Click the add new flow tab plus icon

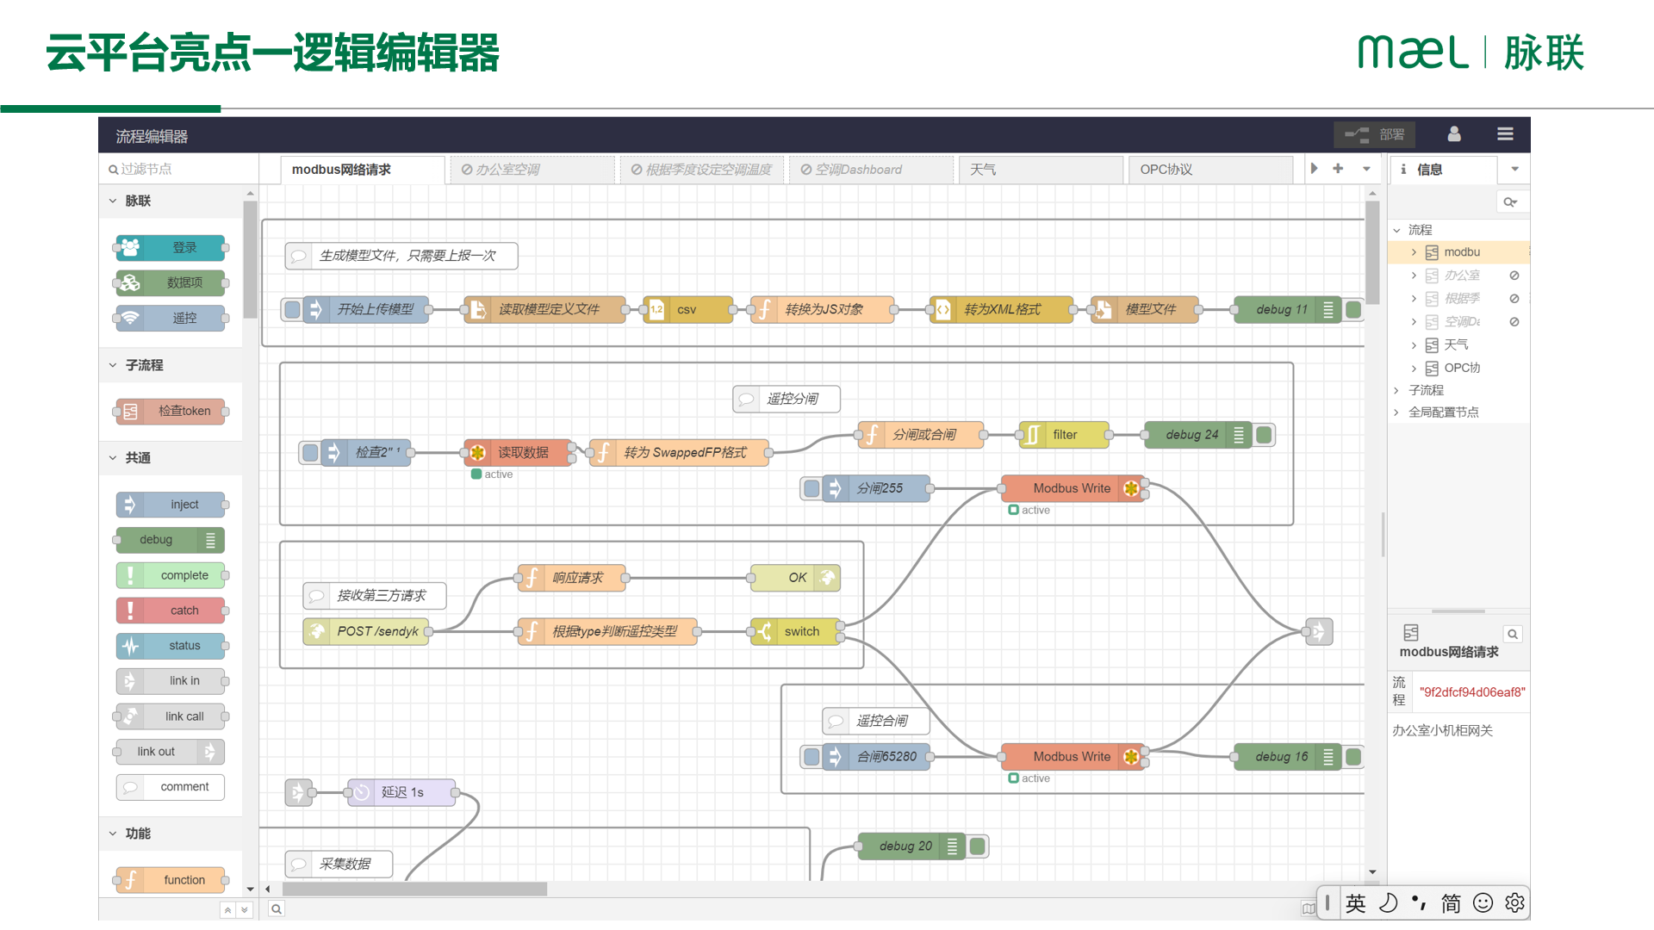point(1338,169)
